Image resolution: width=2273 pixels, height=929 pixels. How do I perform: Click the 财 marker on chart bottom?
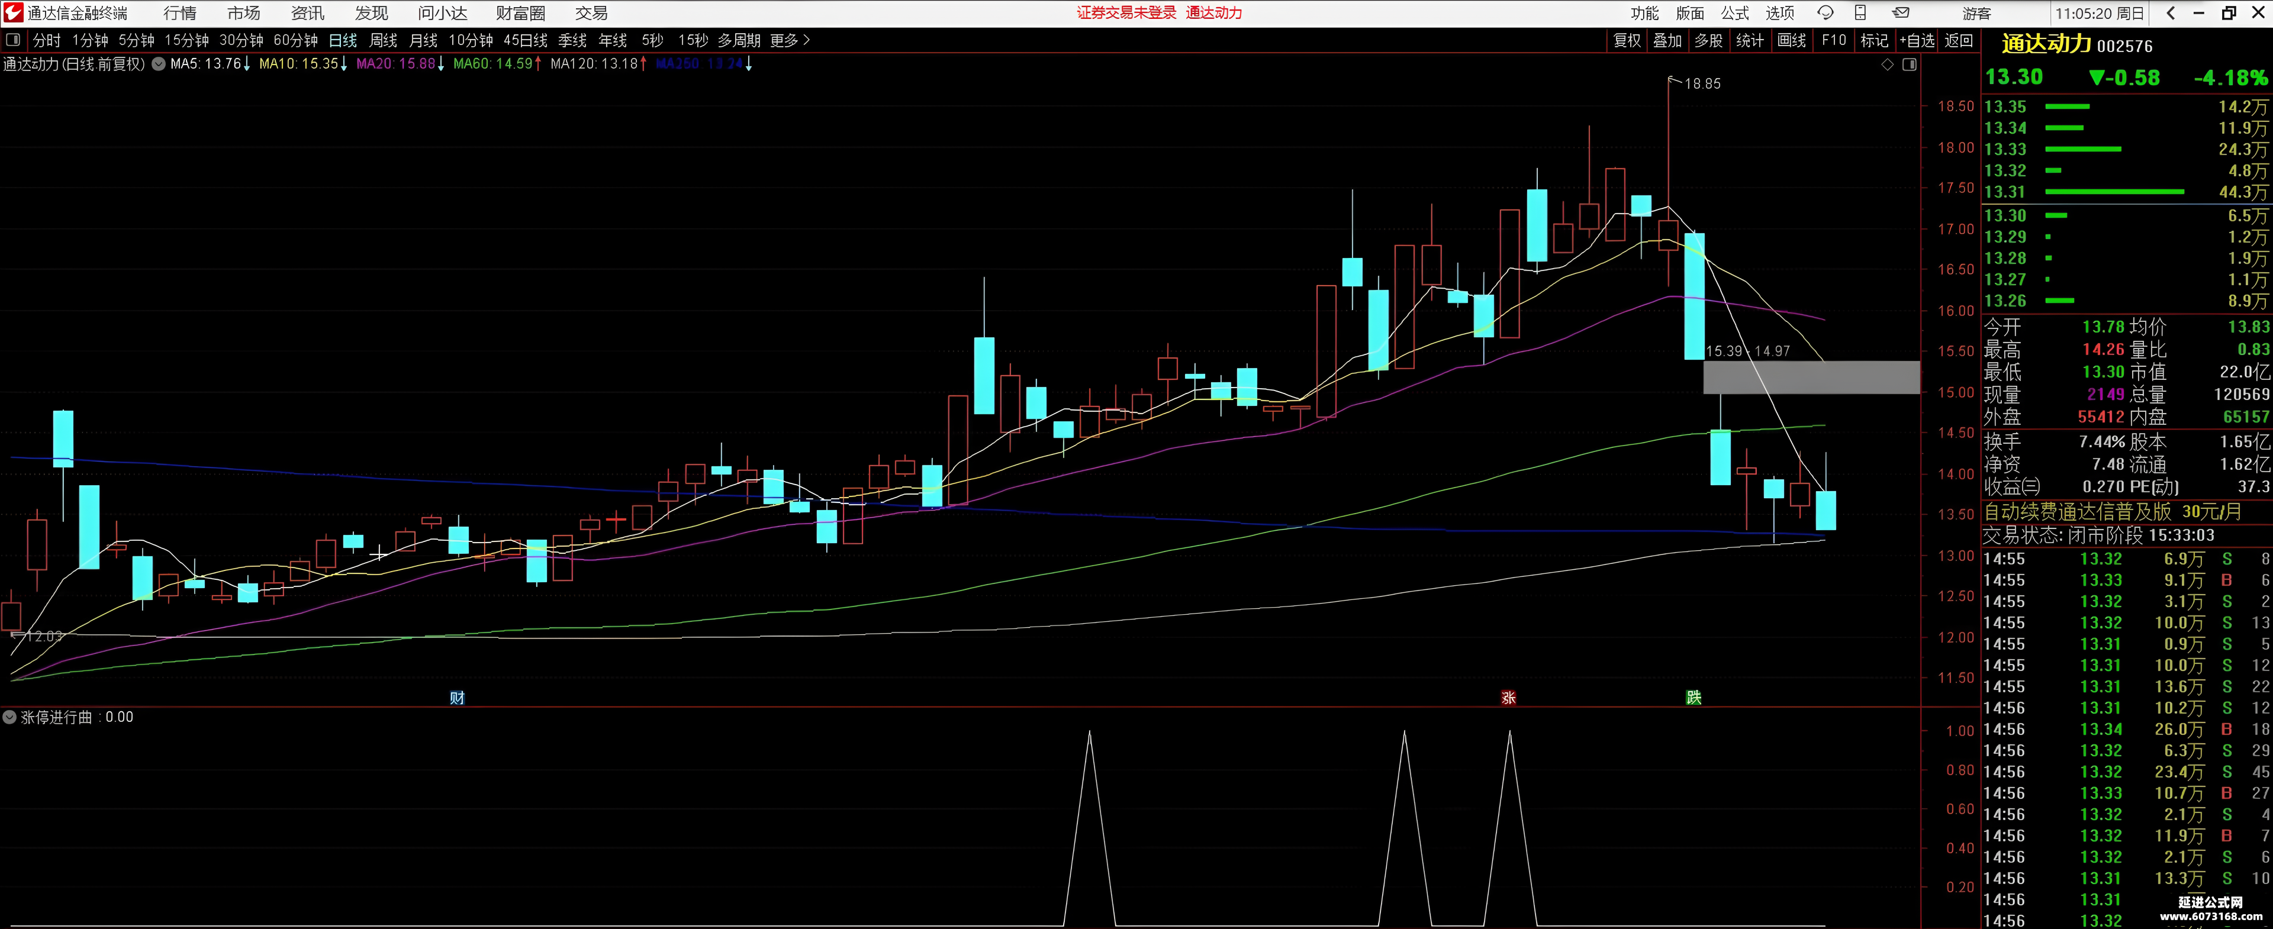457,698
